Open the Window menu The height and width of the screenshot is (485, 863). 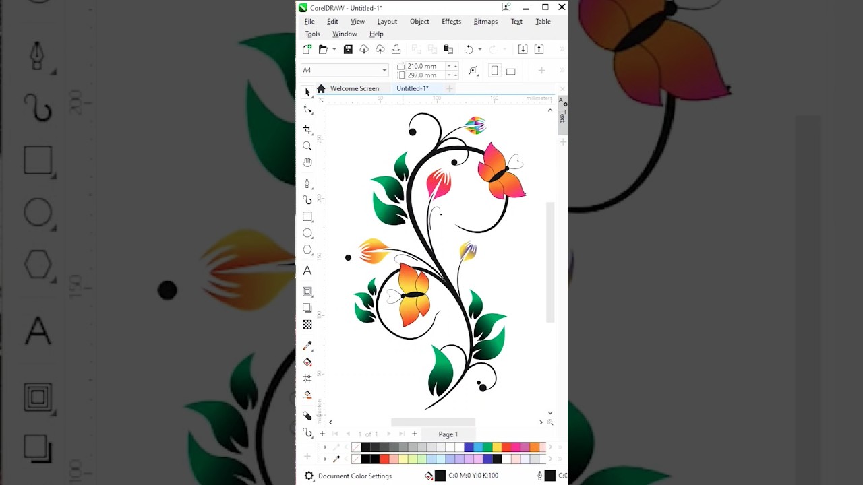tap(345, 34)
